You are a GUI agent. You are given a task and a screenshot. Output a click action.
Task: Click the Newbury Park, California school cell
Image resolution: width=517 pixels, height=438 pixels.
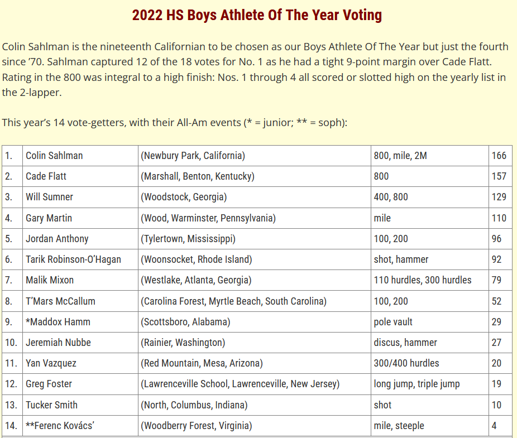254,156
